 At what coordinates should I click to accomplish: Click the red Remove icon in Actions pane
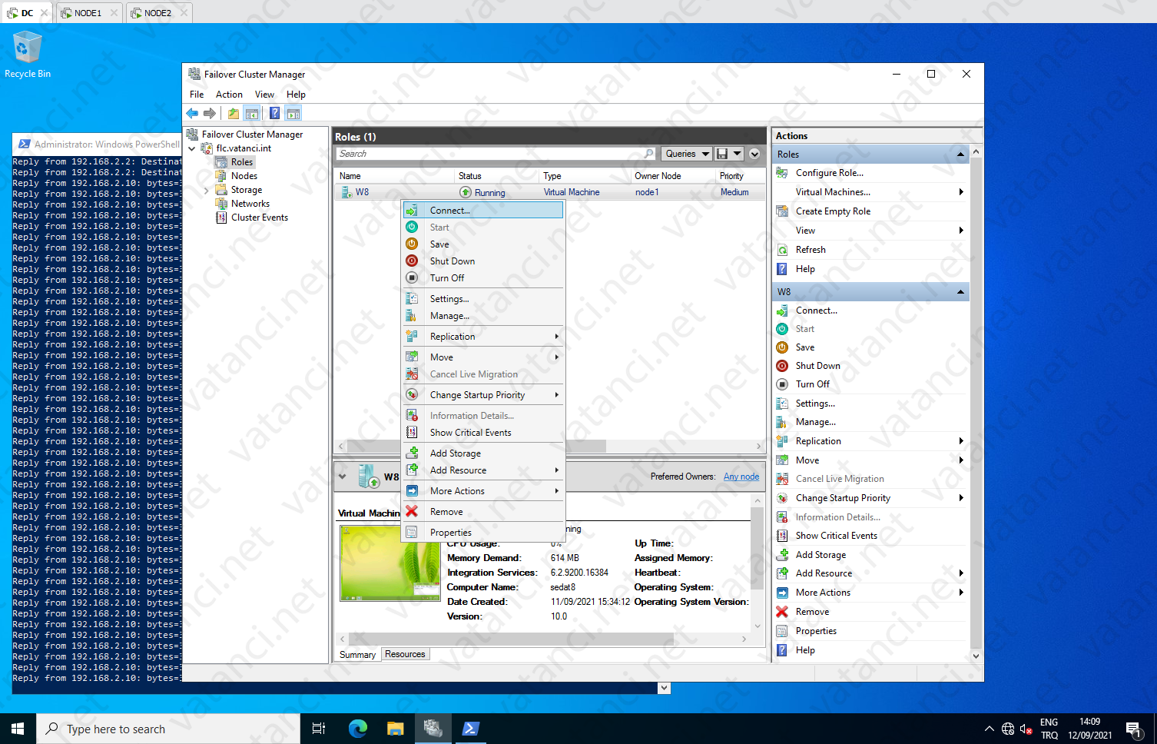tap(782, 612)
